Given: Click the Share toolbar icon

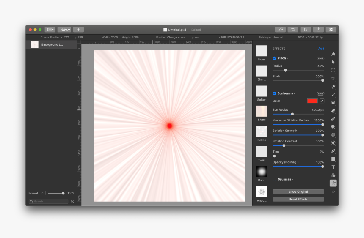Looking at the screenshot, I should [x=318, y=30].
